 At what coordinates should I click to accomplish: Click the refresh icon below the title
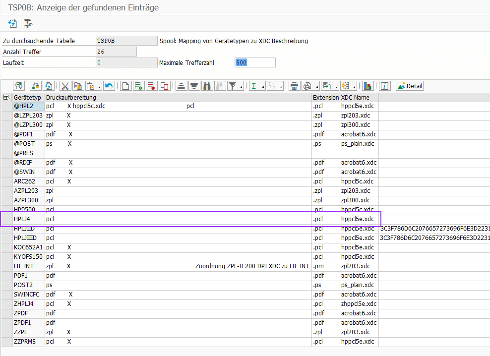tap(12, 23)
